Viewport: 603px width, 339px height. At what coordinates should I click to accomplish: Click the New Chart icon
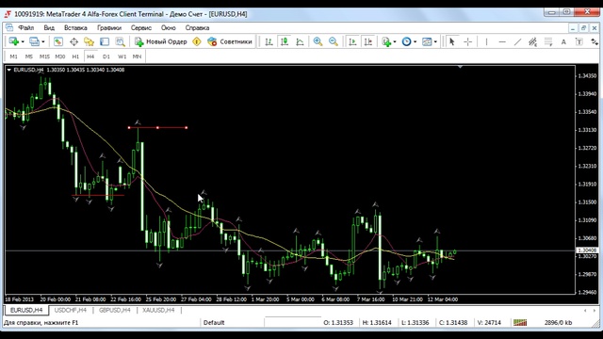[x=14, y=41]
